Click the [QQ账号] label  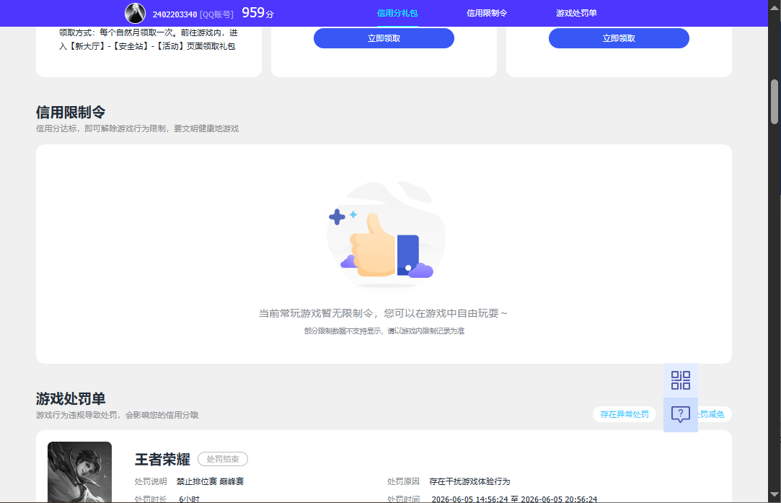click(x=216, y=14)
